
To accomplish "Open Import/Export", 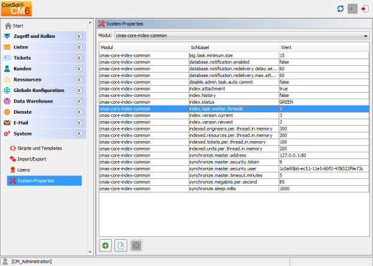I will coord(32,159).
